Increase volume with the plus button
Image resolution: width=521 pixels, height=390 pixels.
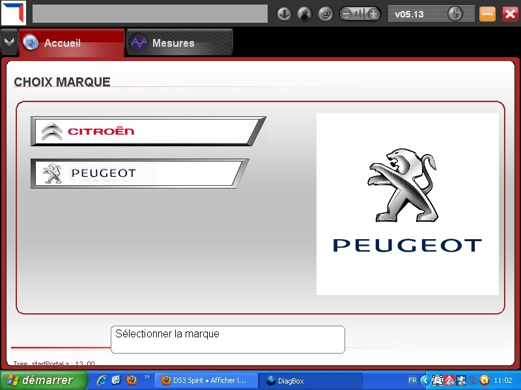(x=373, y=14)
